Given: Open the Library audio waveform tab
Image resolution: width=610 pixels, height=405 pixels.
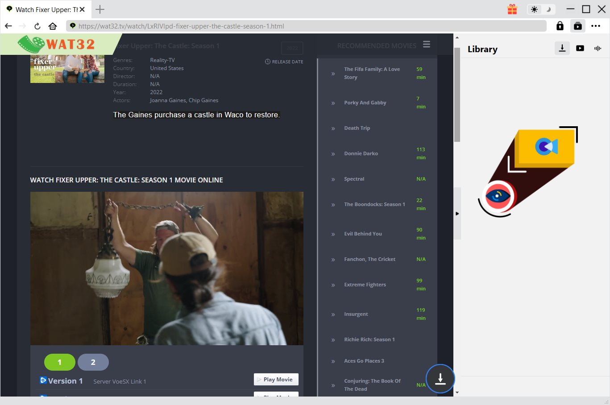Looking at the screenshot, I should [598, 48].
